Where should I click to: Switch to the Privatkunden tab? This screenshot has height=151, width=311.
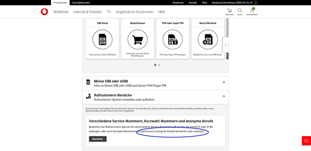[x=60, y=2]
